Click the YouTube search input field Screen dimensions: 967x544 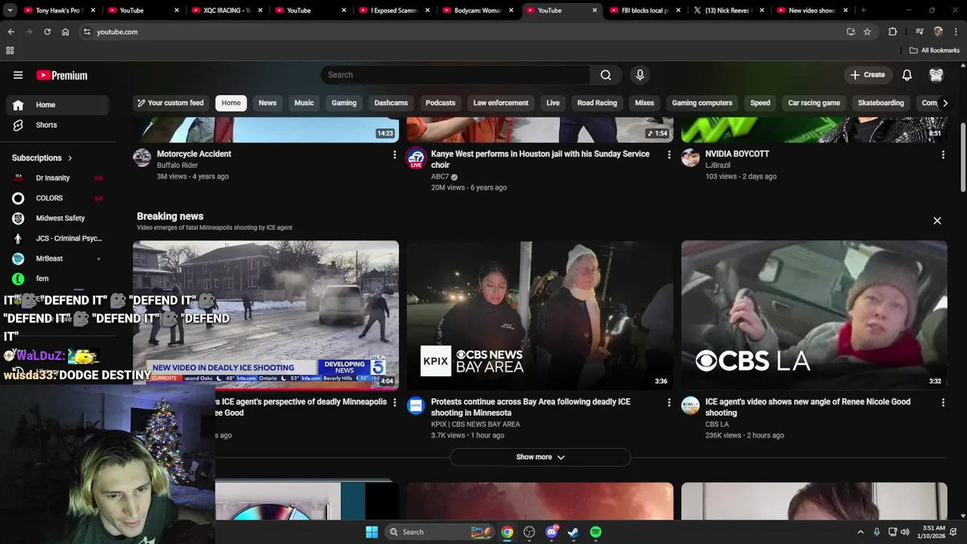tap(456, 75)
